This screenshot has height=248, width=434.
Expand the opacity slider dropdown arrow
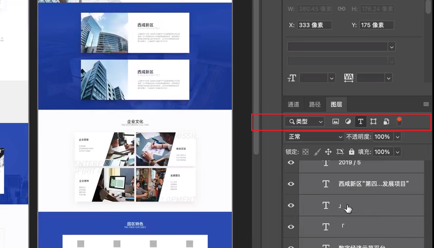[x=397, y=136]
